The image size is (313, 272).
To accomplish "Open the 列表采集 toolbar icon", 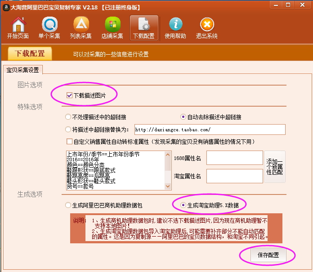I will point(81,28).
